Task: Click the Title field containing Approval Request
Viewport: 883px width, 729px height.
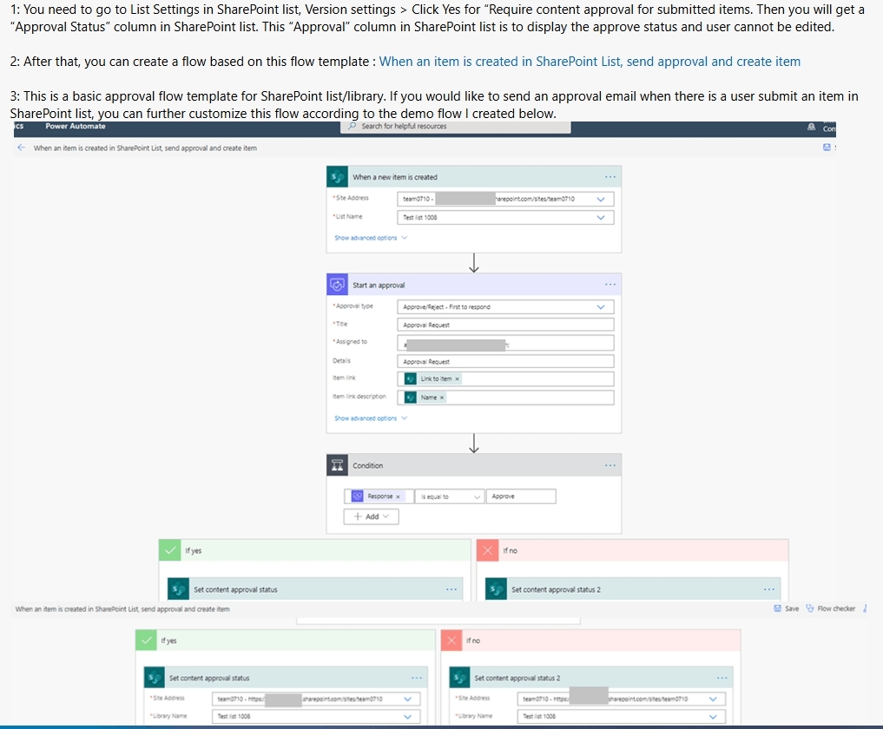Action: [505, 325]
